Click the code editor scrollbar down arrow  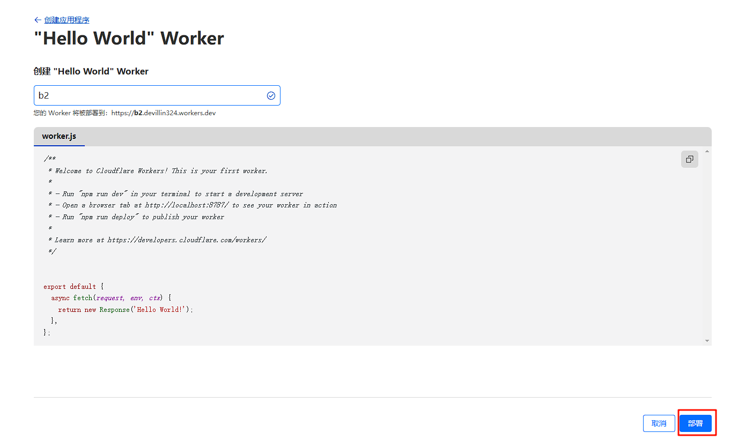point(707,340)
